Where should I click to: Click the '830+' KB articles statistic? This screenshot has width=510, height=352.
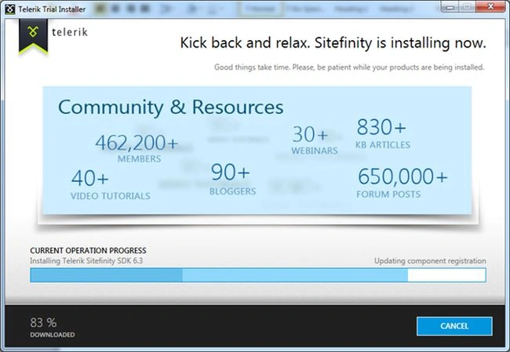pyautogui.click(x=383, y=133)
